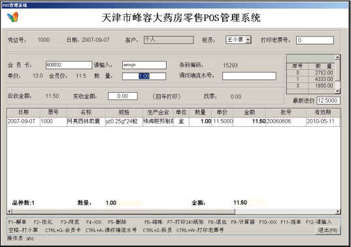Screen dimensions: 351x247
Task: Click the table's horizontal scroll right arrow
Action: [x=337, y=211]
